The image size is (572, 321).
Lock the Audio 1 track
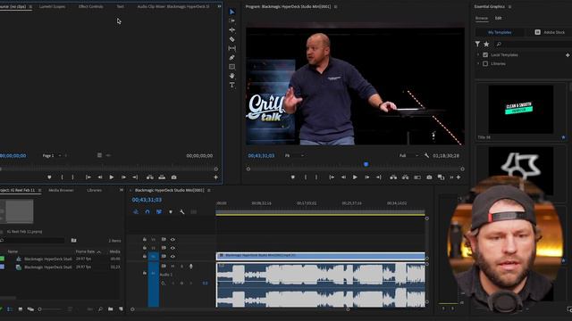[145, 273]
